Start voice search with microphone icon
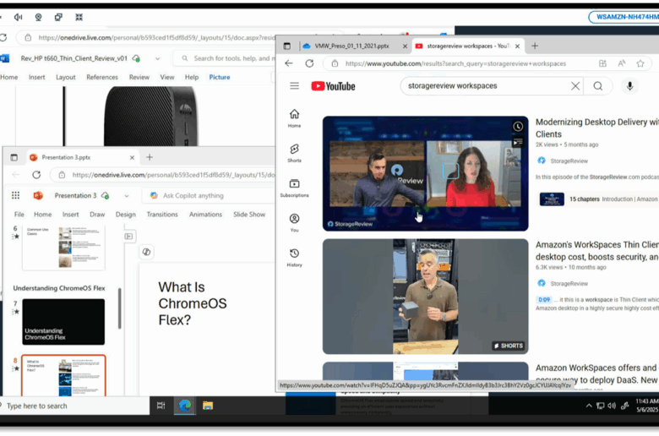 pos(629,86)
